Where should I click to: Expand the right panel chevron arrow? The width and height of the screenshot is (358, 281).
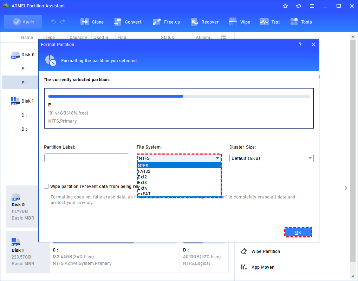click(346, 188)
